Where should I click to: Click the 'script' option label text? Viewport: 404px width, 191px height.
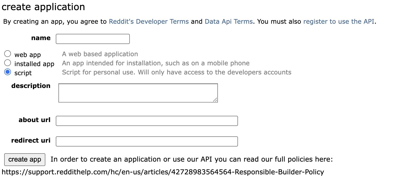(23, 73)
